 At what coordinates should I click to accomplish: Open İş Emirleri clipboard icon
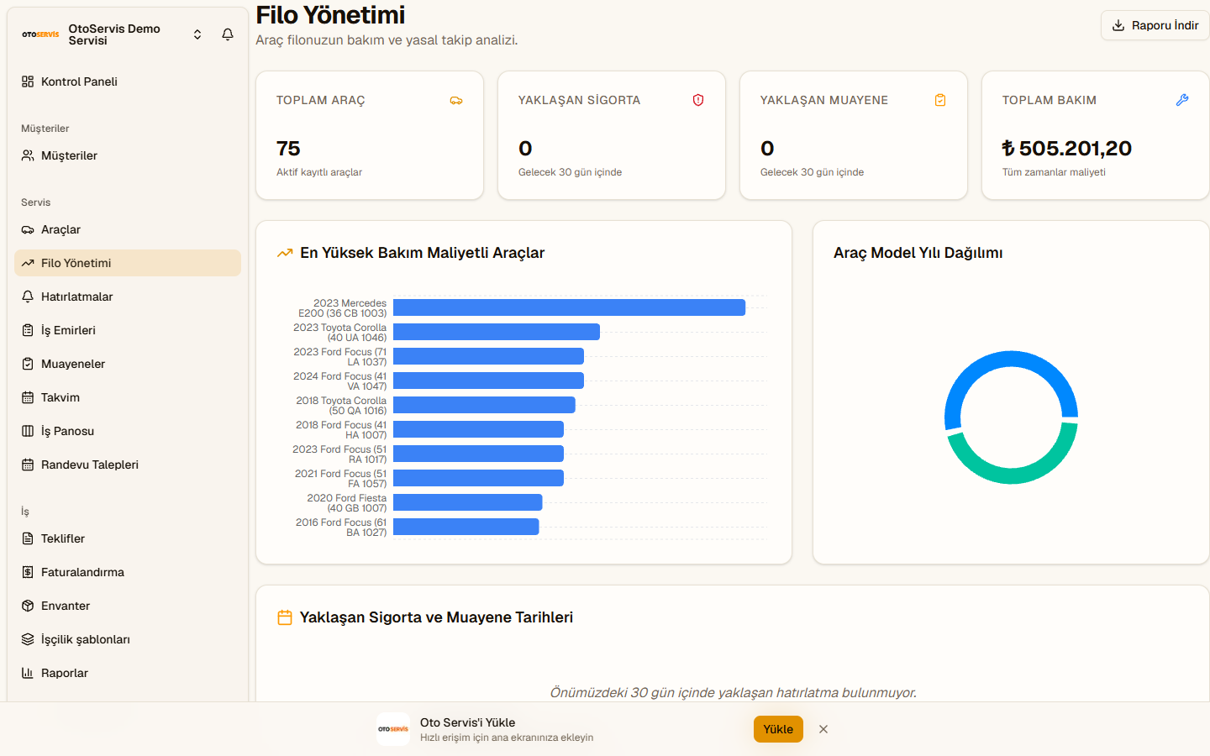pyautogui.click(x=28, y=330)
